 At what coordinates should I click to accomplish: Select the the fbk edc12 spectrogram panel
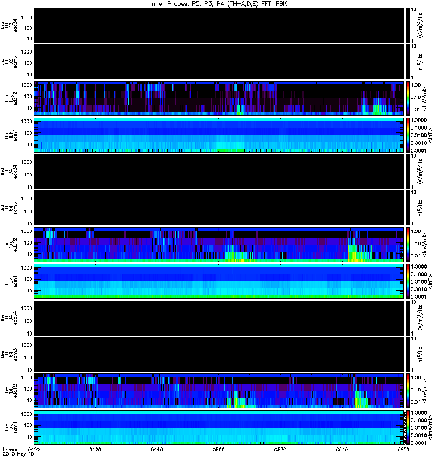pyautogui.click(x=219, y=391)
